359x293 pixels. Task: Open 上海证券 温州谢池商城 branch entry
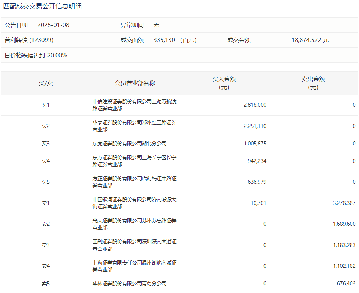(134, 266)
